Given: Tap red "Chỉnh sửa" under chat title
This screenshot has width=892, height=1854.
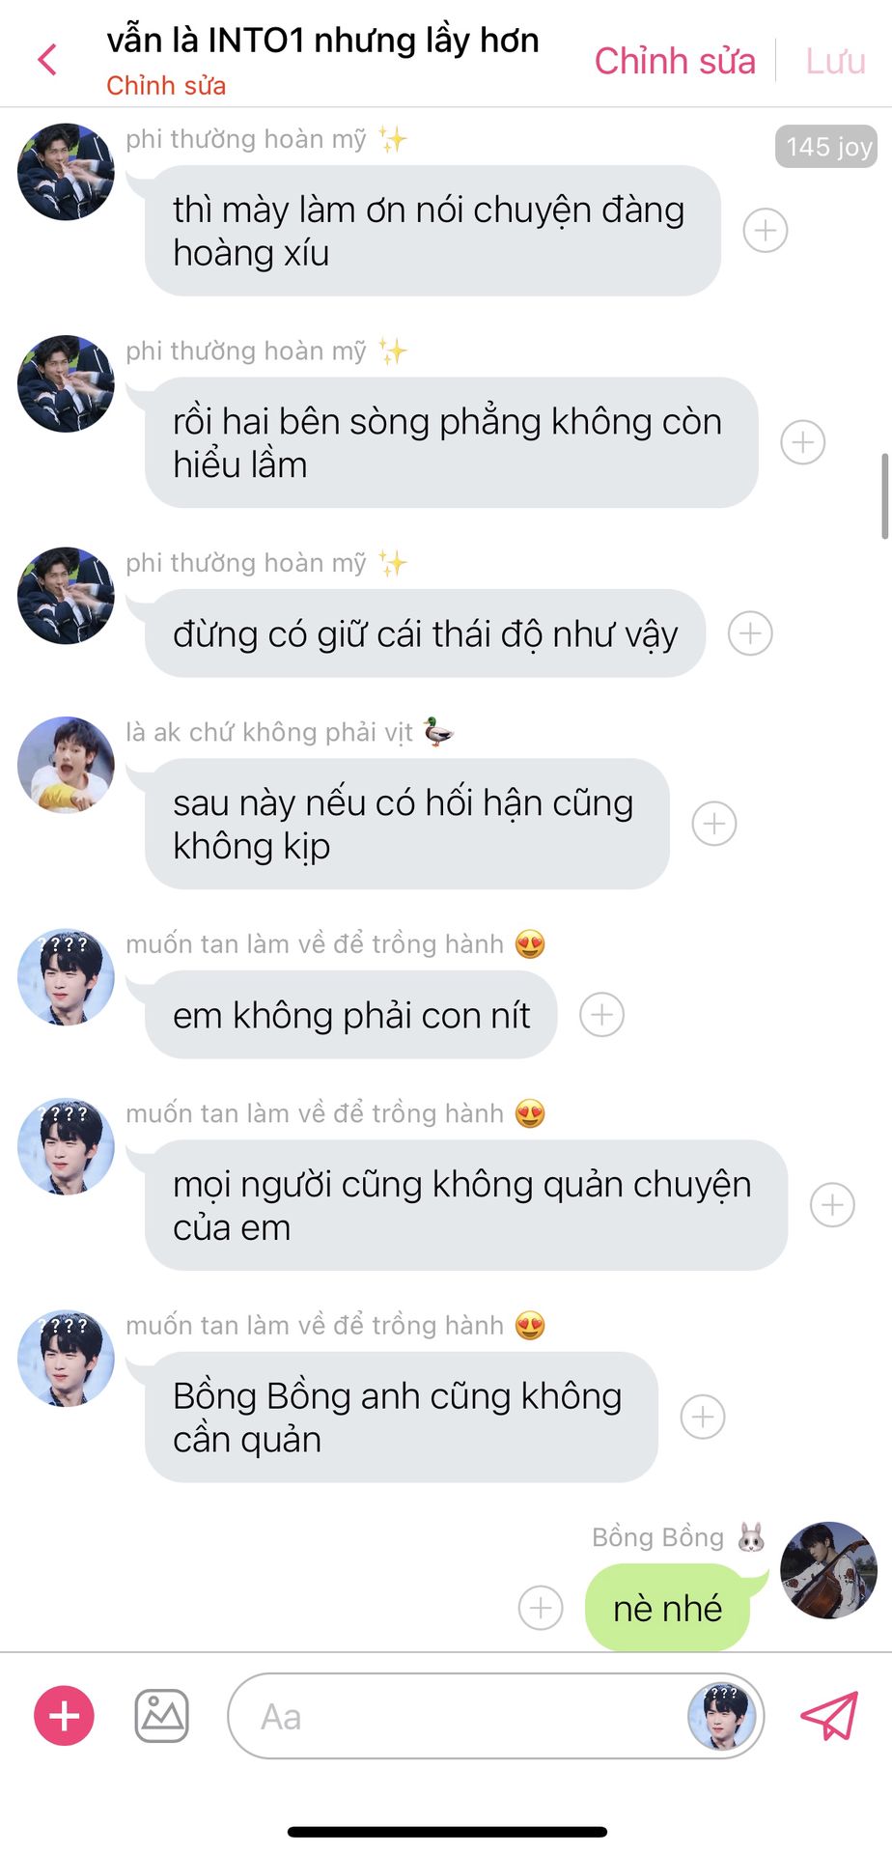Looking at the screenshot, I should click(166, 86).
